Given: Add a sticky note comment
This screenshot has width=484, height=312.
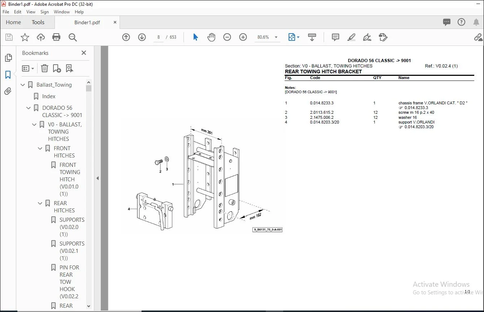Looking at the screenshot, I should [336, 37].
